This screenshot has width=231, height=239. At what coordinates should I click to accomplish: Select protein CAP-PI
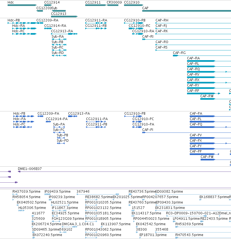186,133
